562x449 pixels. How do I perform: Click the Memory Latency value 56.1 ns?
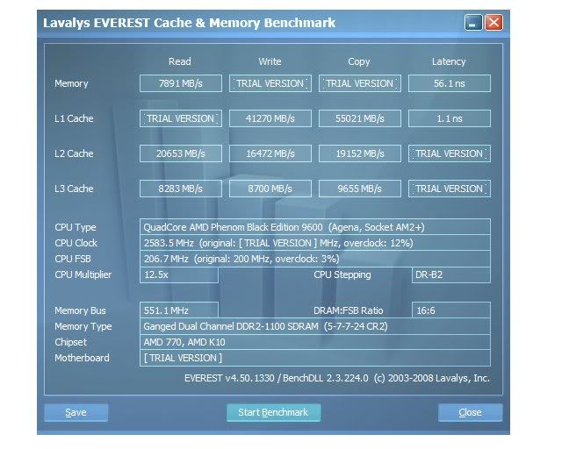tap(450, 83)
